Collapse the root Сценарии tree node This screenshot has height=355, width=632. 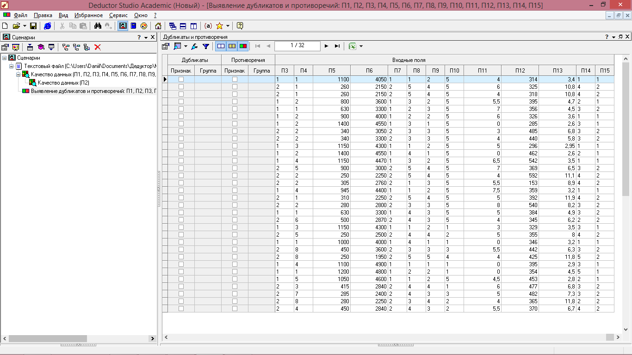(4, 58)
